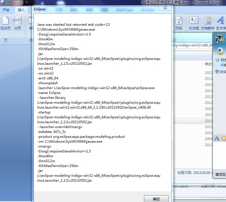Select the 插入 ribbon tab
This screenshot has width=226, height=202.
coord(21,10)
